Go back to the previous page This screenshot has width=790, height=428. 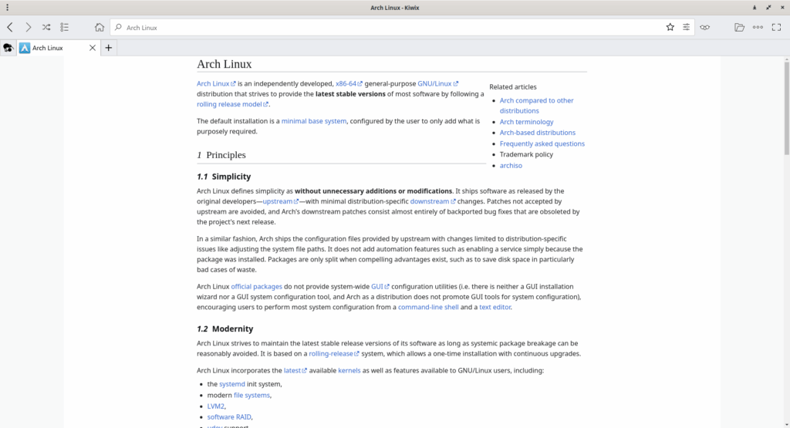point(10,27)
